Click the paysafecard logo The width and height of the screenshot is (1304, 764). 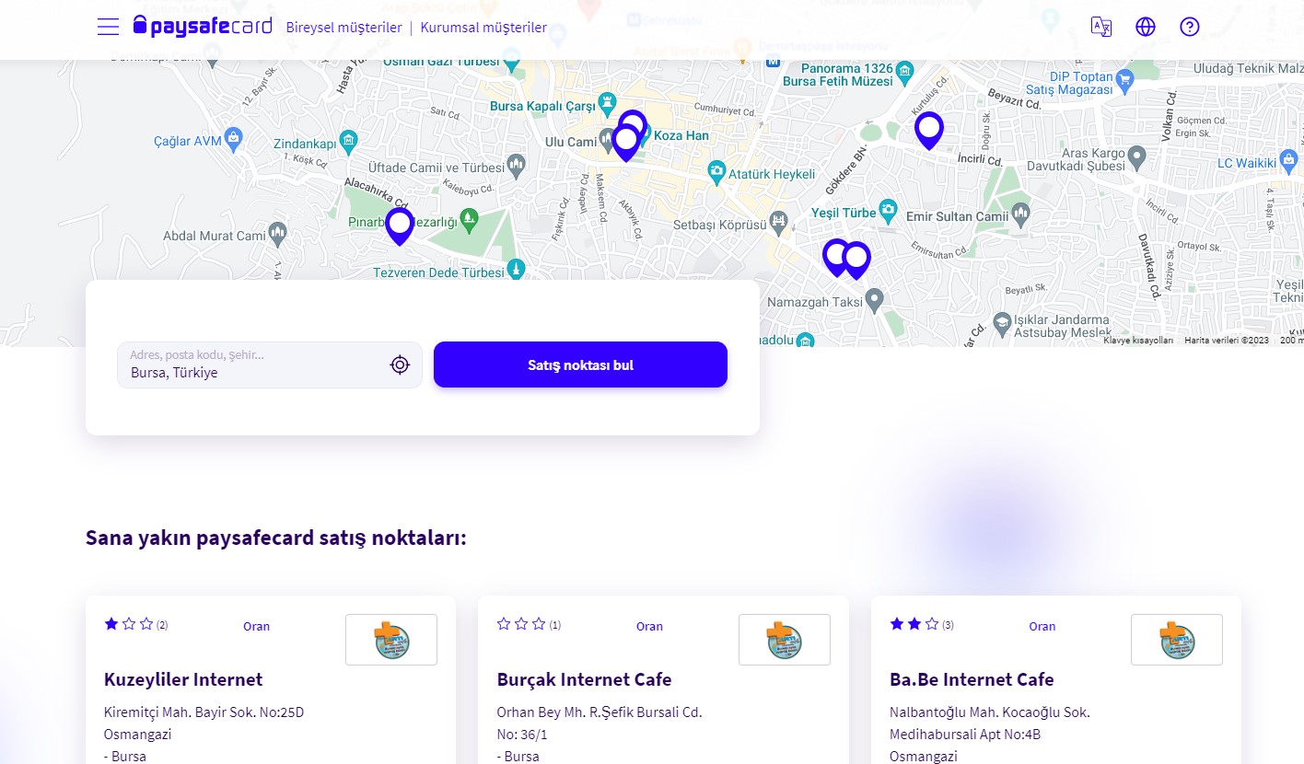tap(203, 26)
